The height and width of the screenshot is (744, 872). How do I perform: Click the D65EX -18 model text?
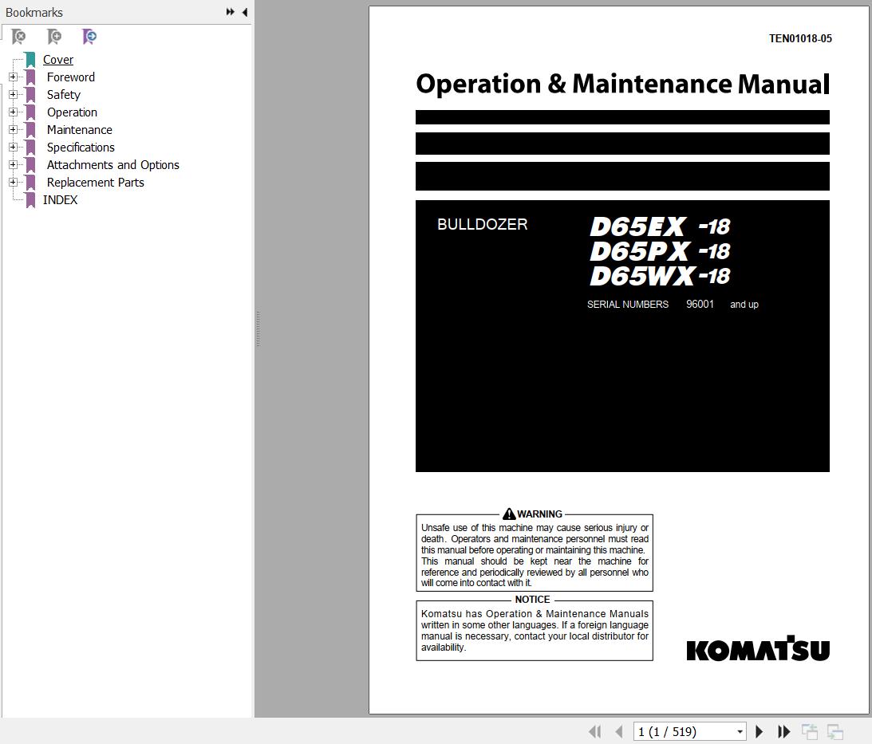point(660,226)
